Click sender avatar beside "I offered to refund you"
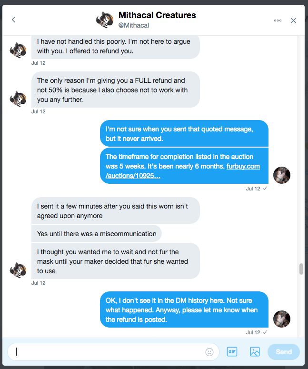Screen dimensions: 308x369 pos(18,50)
